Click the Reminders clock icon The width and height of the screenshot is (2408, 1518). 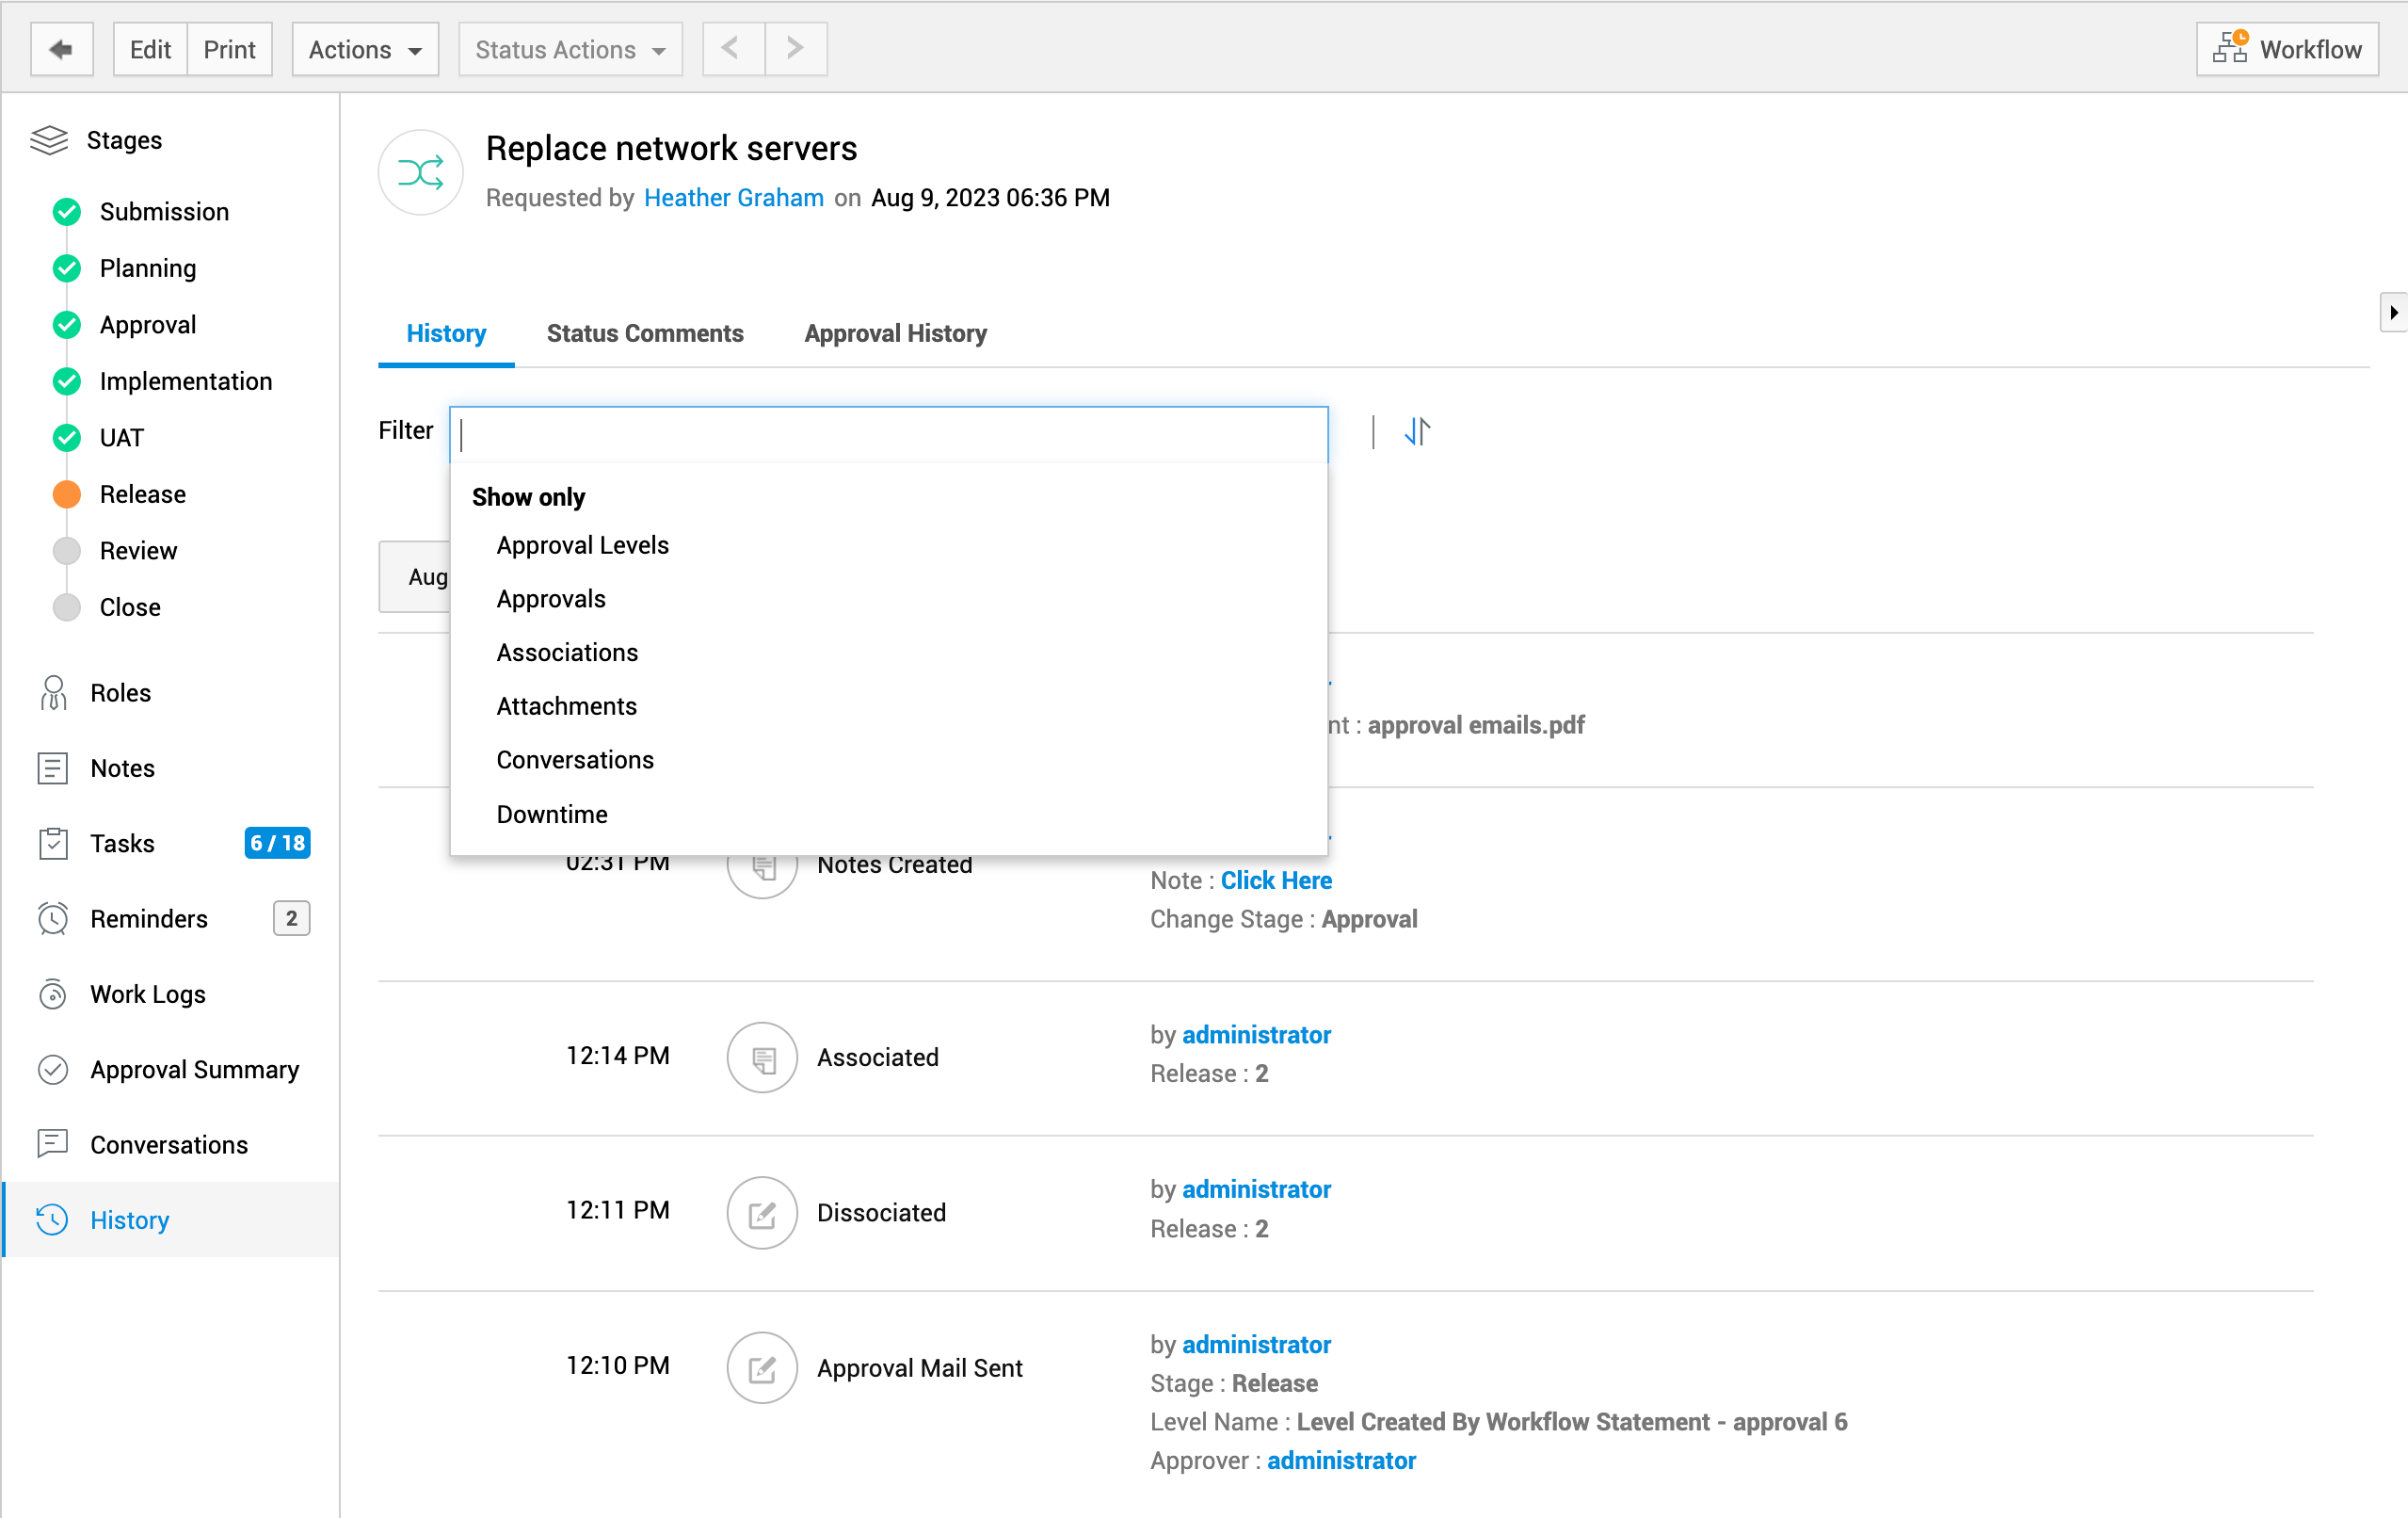pos(53,918)
